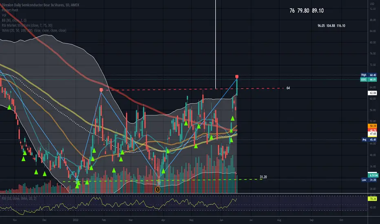The width and height of the screenshot is (380, 224).
Task: Click the '64' resistance line label
Action: point(288,88)
